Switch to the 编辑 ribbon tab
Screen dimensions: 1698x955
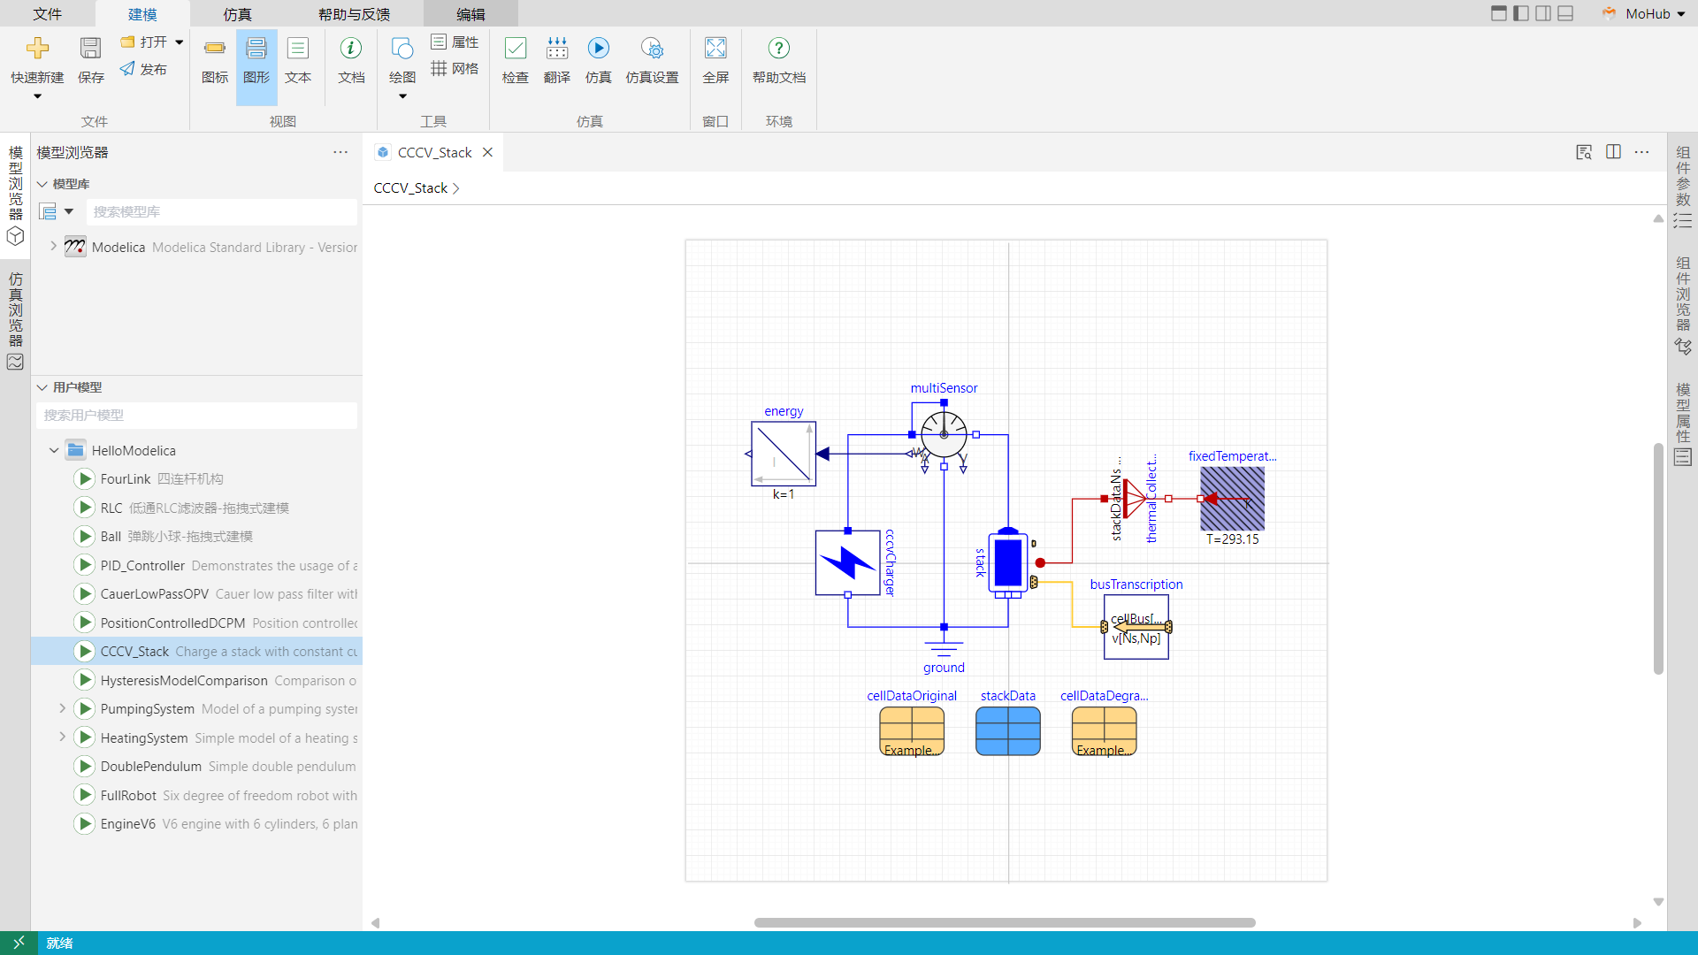coord(470,14)
